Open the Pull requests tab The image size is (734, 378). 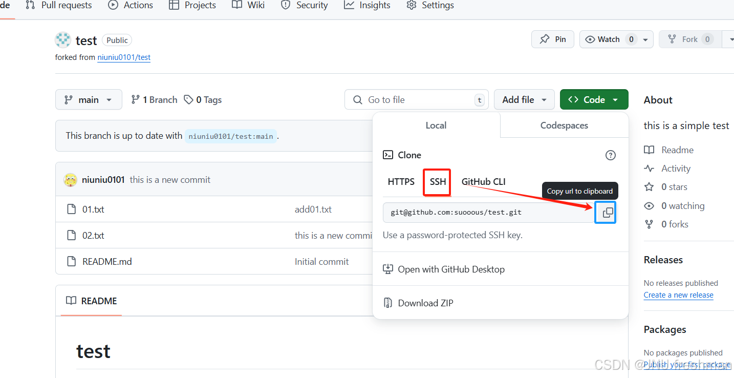tap(58, 5)
